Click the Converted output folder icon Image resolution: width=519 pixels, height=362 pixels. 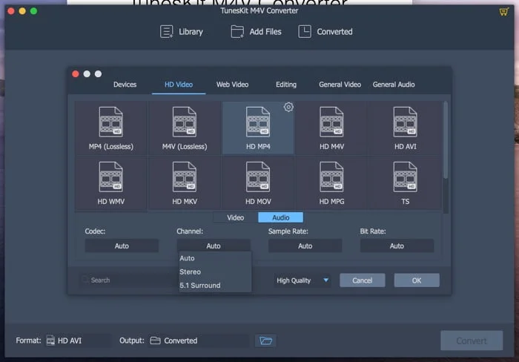click(155, 340)
